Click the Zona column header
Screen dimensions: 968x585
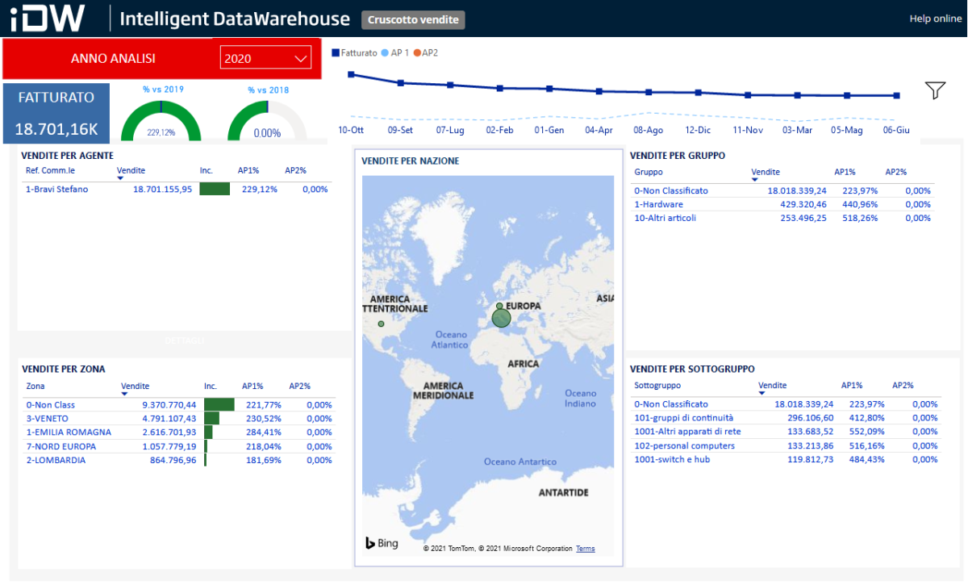click(35, 386)
